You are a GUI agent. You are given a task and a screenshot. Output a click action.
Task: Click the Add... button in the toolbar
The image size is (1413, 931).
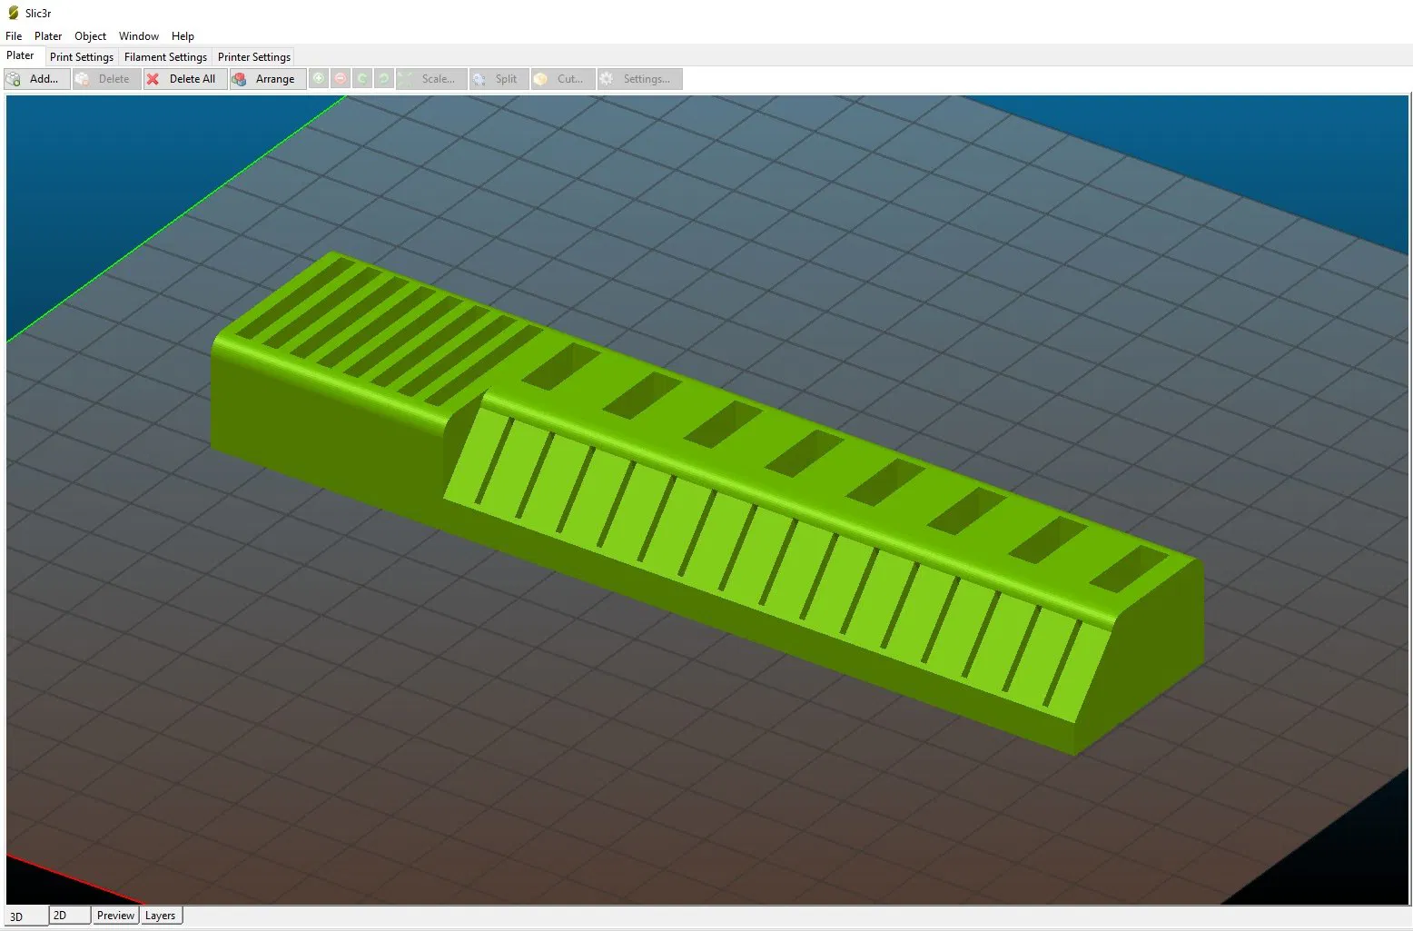(36, 79)
